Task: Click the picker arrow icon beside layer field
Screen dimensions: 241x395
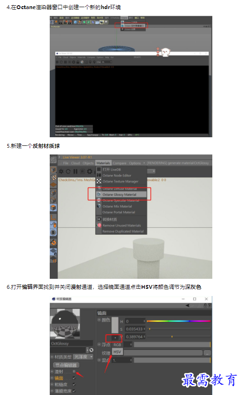Action: tap(91, 350)
